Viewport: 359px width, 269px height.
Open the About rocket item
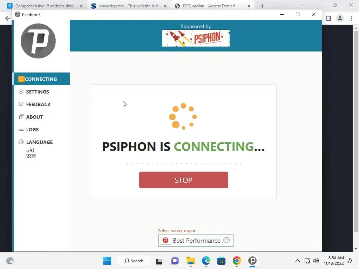point(31,117)
